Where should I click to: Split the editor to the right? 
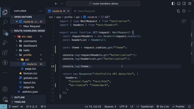point(184,11)
